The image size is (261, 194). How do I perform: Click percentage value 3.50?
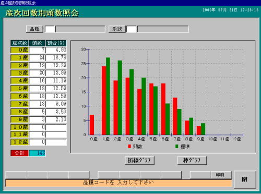(x=56, y=112)
